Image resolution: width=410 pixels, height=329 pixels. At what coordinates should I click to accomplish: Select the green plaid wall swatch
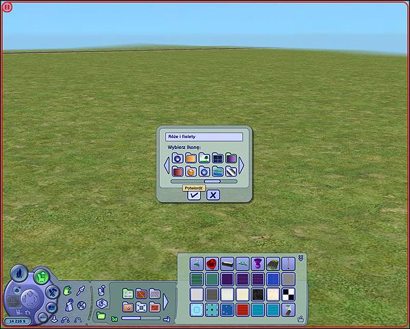click(x=197, y=279)
